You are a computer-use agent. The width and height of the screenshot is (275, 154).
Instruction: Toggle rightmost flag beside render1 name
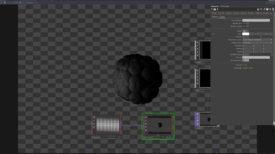(x=218, y=128)
